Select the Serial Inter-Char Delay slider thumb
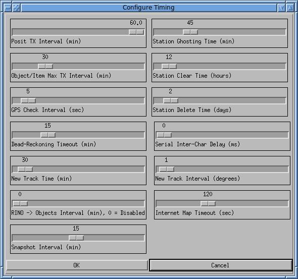The image size is (298, 279). tap(164, 135)
